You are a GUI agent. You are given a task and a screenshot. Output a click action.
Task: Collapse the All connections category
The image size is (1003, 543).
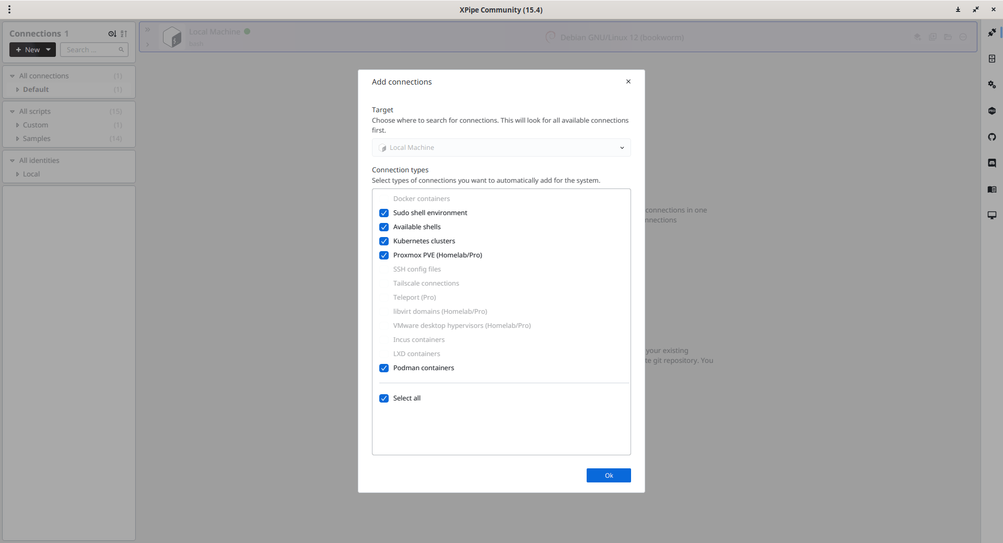[13, 76]
